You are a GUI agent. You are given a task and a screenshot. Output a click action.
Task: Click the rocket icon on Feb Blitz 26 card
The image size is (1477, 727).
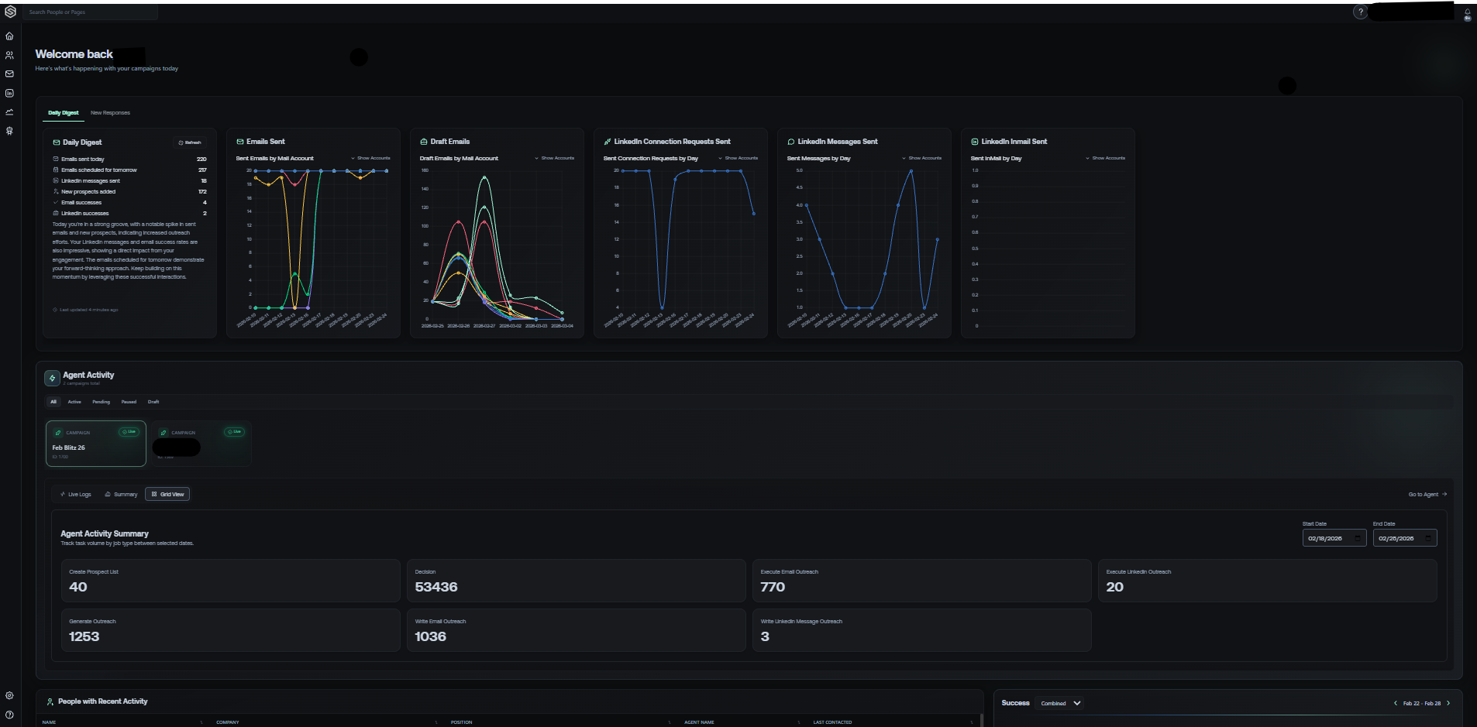[57, 433]
